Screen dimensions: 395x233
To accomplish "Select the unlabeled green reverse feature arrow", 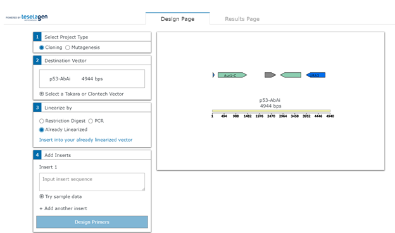I will 291,75.
